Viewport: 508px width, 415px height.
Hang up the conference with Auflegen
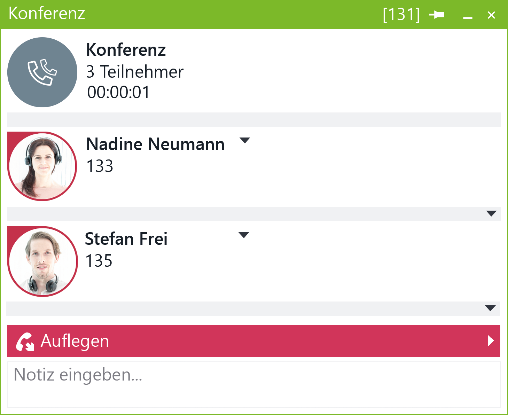pyautogui.click(x=253, y=340)
